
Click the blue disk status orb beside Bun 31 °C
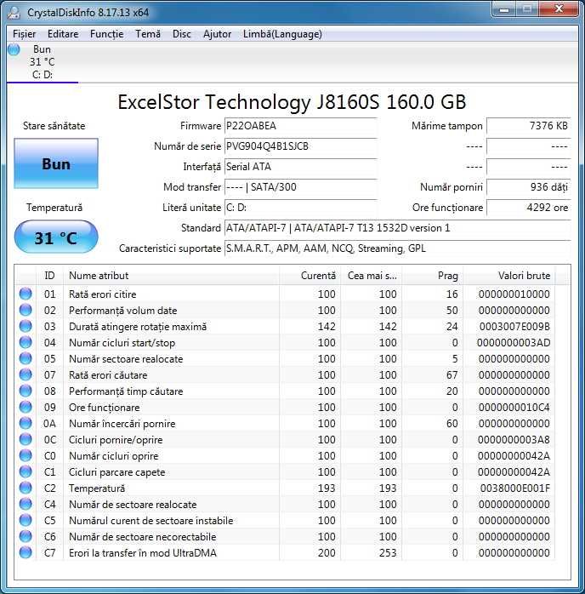click(x=14, y=49)
